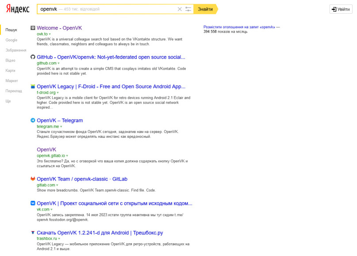The height and width of the screenshot is (256, 357).
Task: Open the GitHub OpenVK/openvk result link
Action: click(x=111, y=57)
